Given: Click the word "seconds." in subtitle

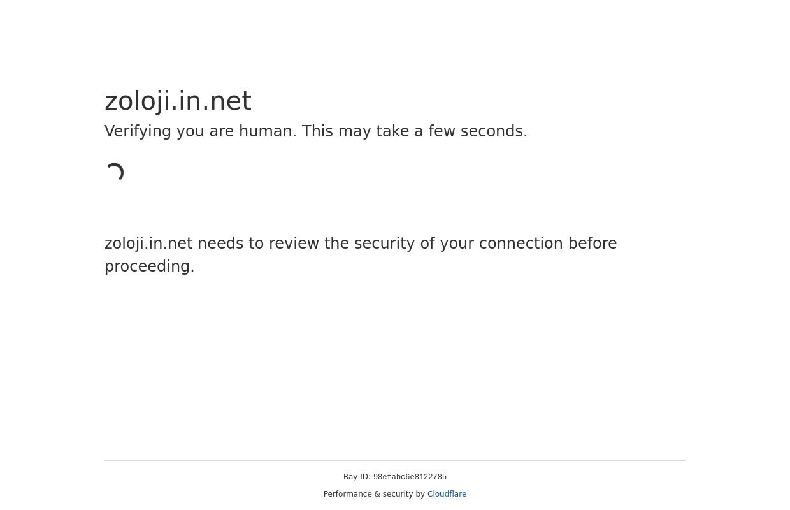Looking at the screenshot, I should pos(494,131).
